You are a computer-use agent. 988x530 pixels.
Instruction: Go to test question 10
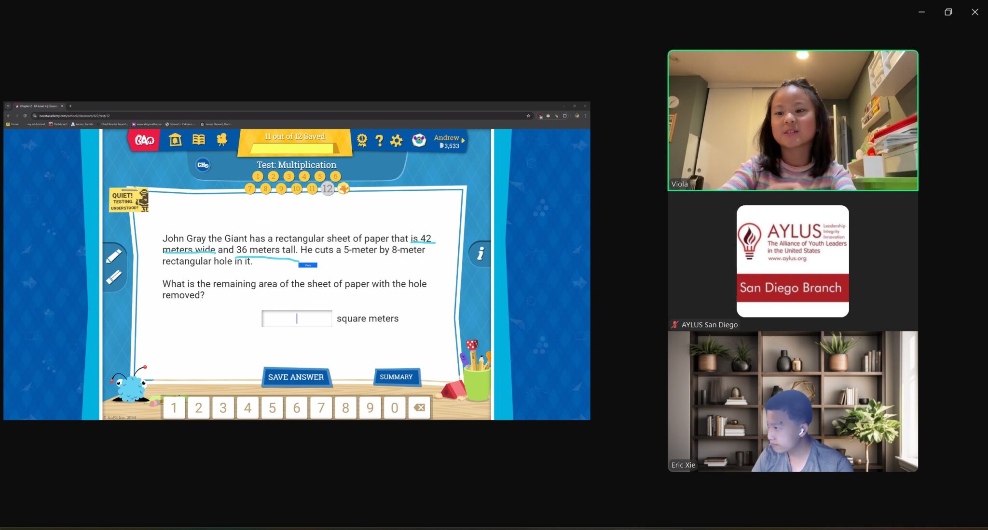296,188
